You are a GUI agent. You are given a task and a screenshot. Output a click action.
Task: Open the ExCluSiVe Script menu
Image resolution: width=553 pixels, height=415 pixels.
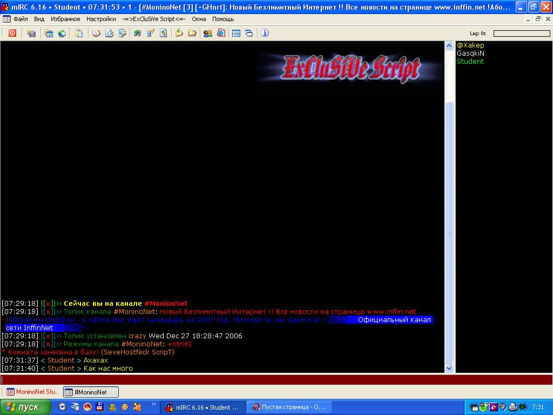[x=153, y=19]
